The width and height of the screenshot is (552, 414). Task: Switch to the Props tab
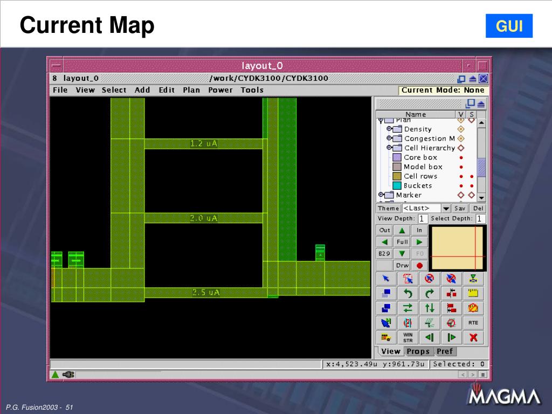(x=418, y=351)
